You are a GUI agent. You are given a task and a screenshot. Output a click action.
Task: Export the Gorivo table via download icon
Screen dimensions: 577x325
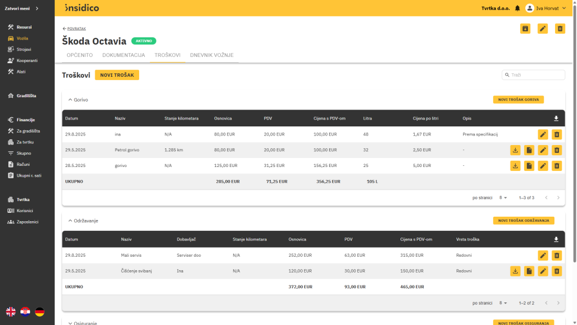tap(556, 118)
